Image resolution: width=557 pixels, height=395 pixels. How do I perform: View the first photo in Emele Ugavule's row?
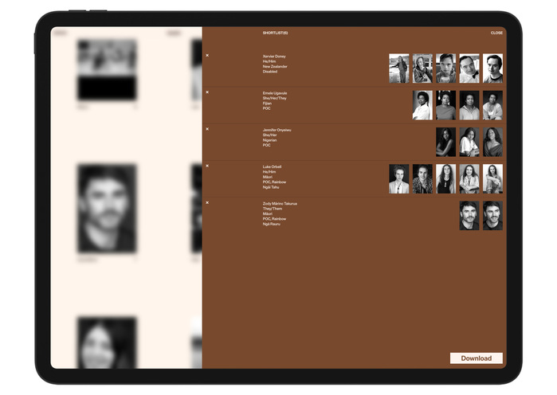[x=422, y=105]
